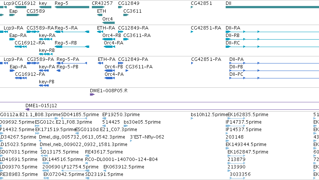Select the CG3611-RA transcript label
The width and height of the screenshot is (319, 180).
[x=137, y=35]
